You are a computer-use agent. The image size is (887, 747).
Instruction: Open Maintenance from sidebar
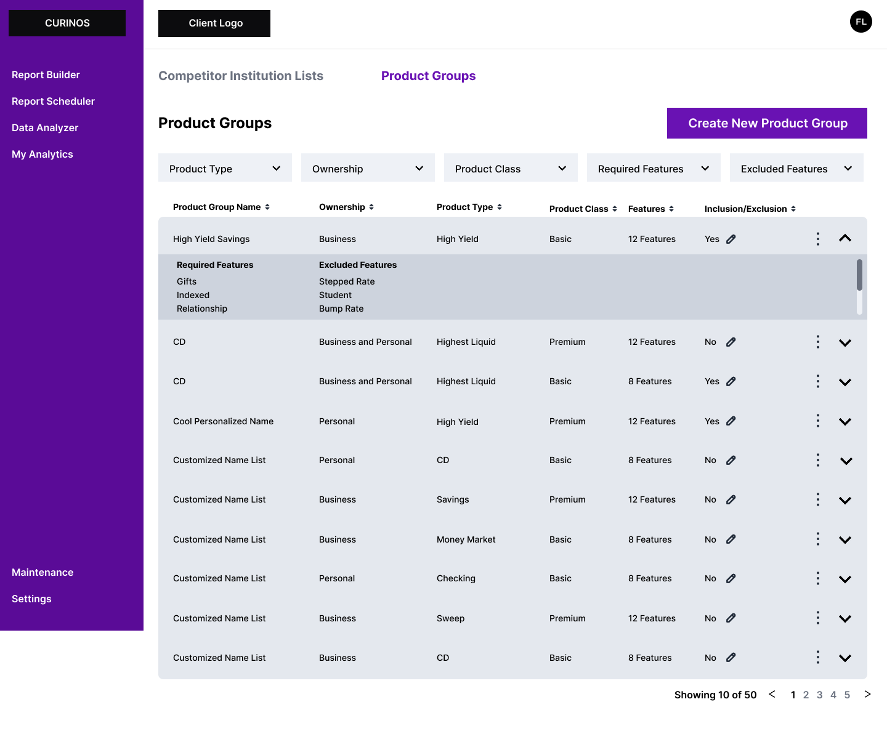[43, 572]
